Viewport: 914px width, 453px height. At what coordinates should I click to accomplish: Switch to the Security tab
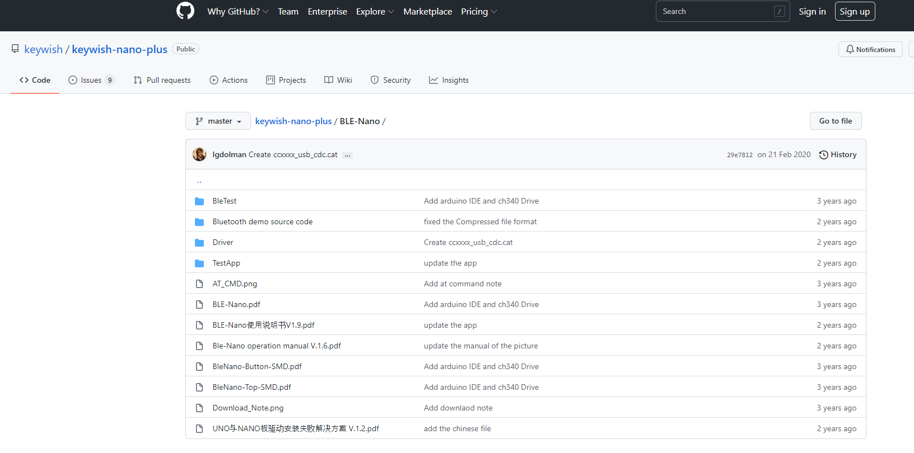pyautogui.click(x=390, y=80)
